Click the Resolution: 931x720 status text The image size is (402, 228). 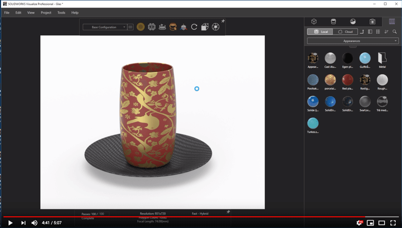[153, 214]
